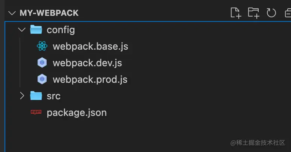Click the npm icon beside package.json
Screen dimensions: 291x152
(x=36, y=112)
